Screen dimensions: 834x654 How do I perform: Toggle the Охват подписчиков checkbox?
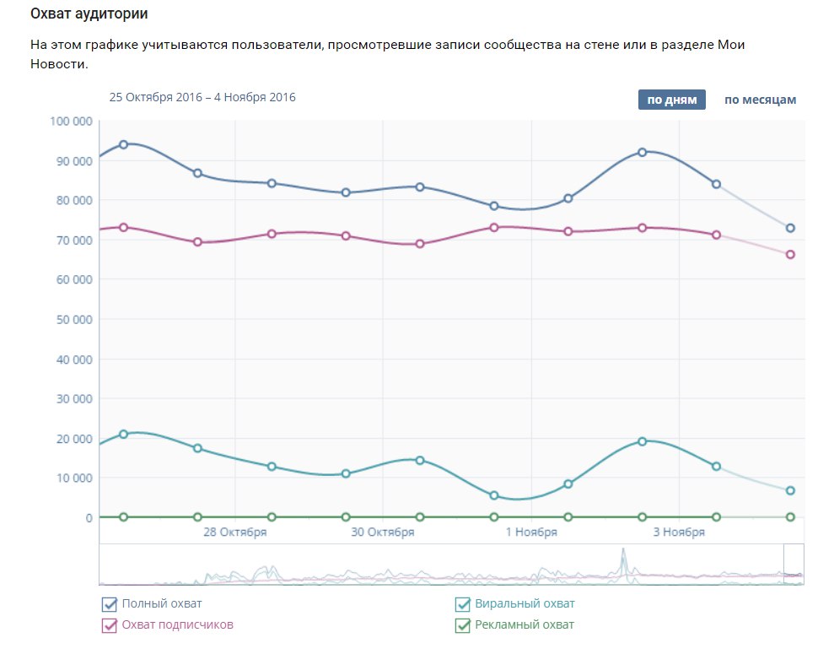tap(109, 625)
